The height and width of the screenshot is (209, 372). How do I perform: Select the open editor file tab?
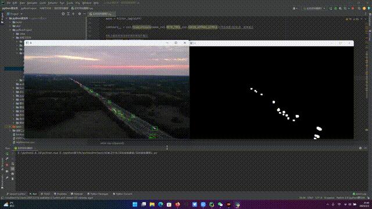click(102, 14)
